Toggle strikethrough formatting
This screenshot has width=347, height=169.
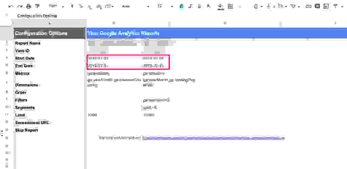(x=199, y=7)
